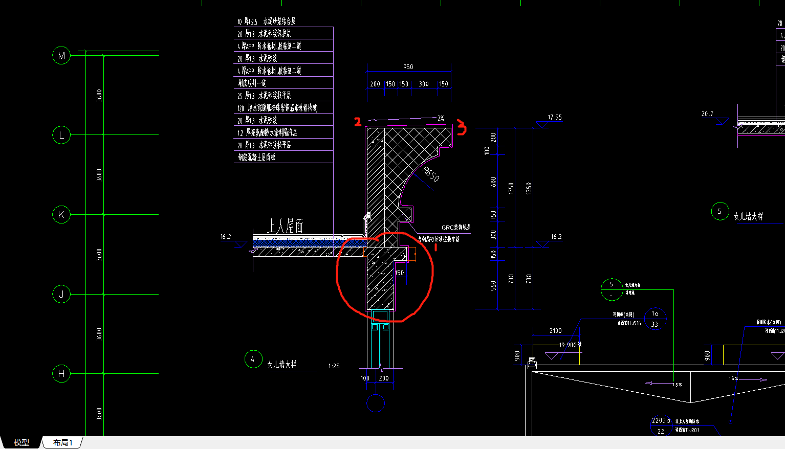The width and height of the screenshot is (785, 449).
Task: Click the 950 overall dimension text
Action: click(x=408, y=67)
